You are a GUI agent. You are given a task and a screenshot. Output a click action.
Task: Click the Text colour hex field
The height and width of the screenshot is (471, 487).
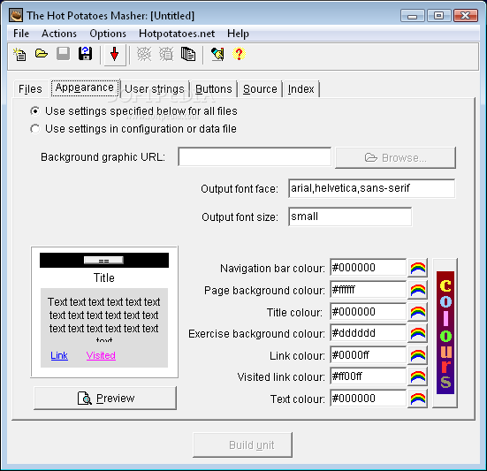coord(368,399)
